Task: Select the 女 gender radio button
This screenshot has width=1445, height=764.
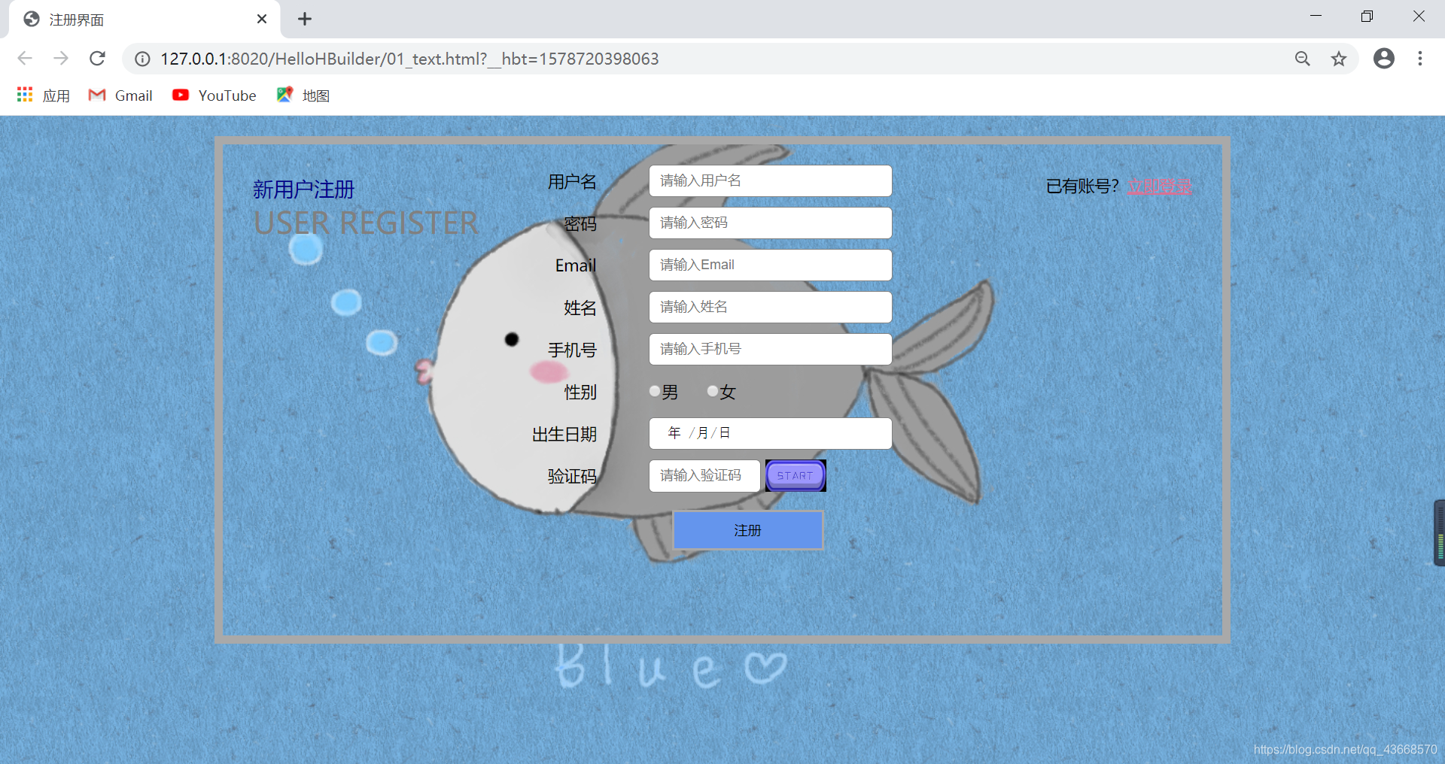Action: click(712, 391)
